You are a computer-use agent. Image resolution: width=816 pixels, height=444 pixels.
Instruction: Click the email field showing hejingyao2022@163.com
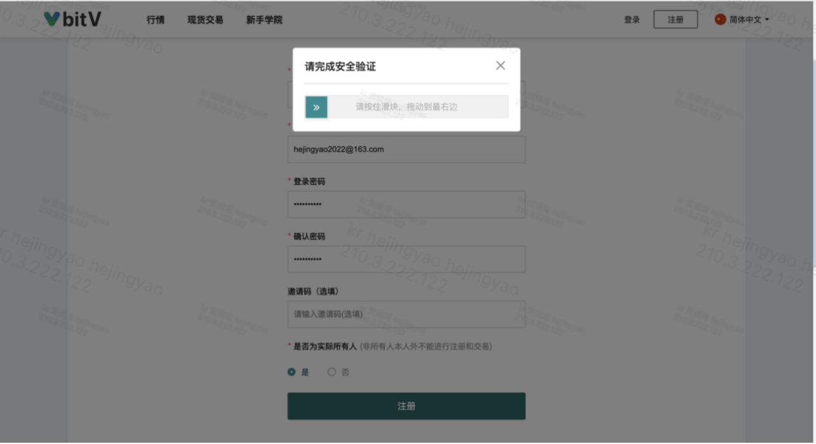tap(406, 149)
